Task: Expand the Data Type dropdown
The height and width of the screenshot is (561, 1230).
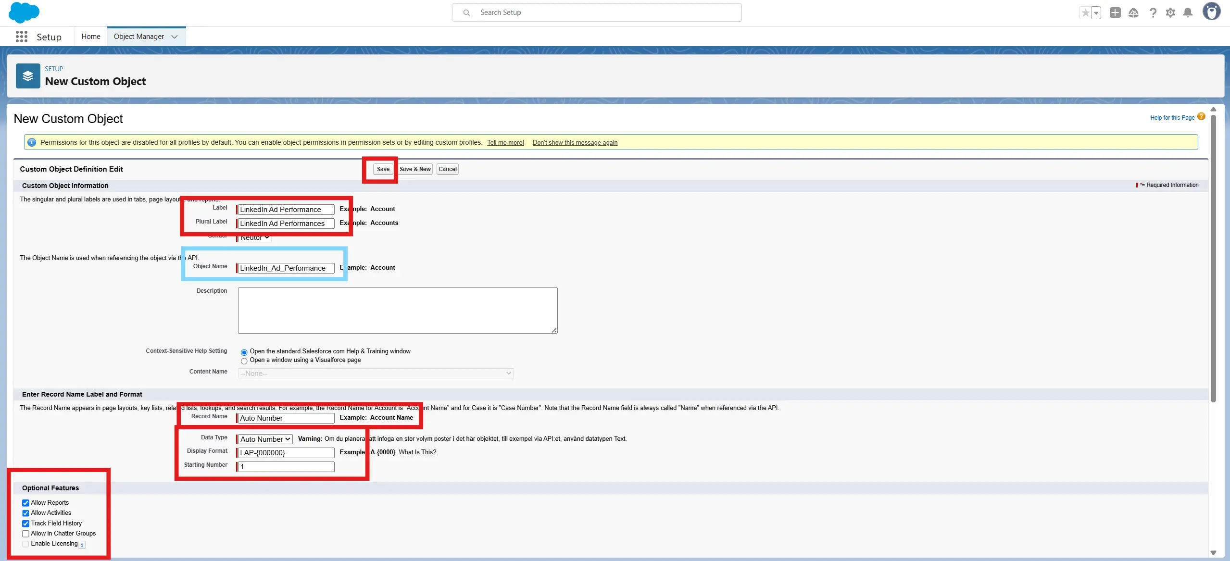Action: tap(265, 439)
